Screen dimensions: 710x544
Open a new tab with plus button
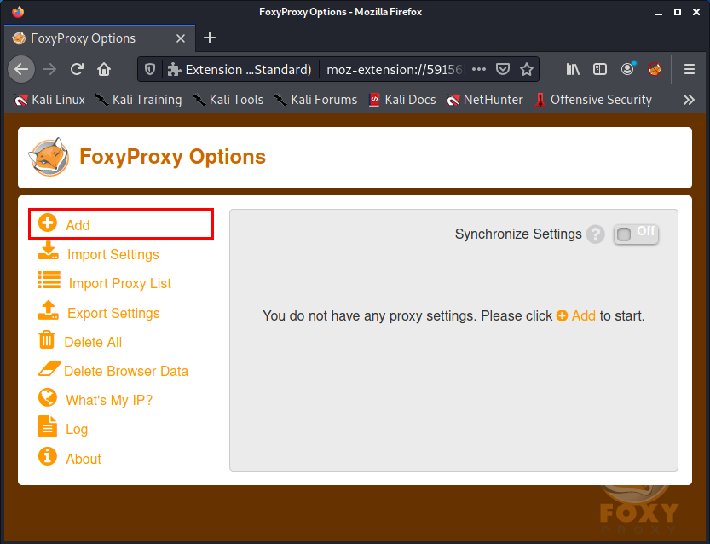(x=209, y=38)
